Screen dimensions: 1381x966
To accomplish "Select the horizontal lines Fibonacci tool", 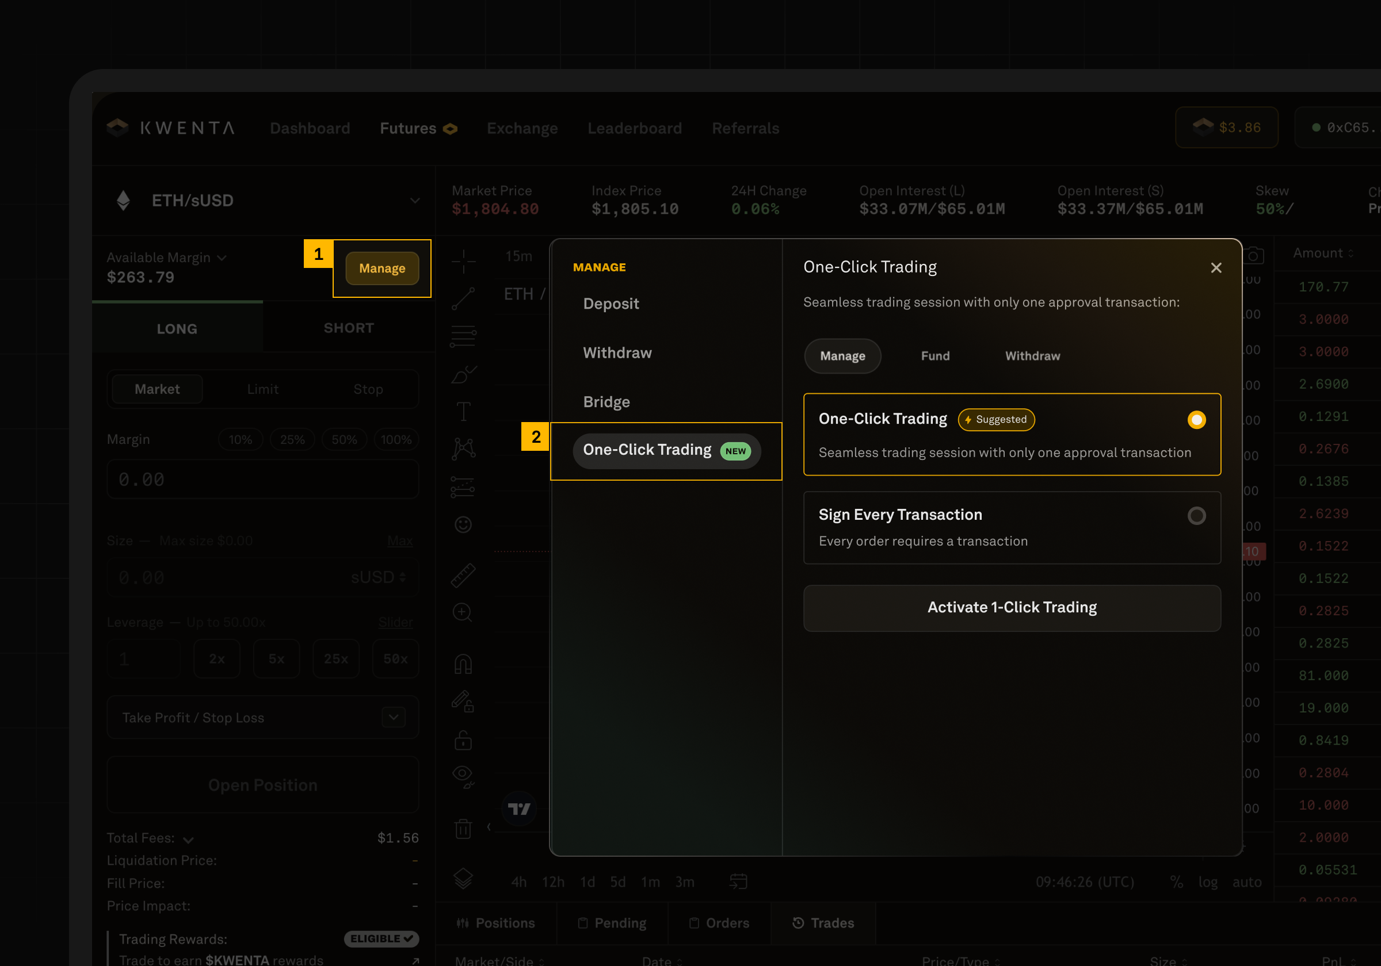I will pyautogui.click(x=463, y=336).
